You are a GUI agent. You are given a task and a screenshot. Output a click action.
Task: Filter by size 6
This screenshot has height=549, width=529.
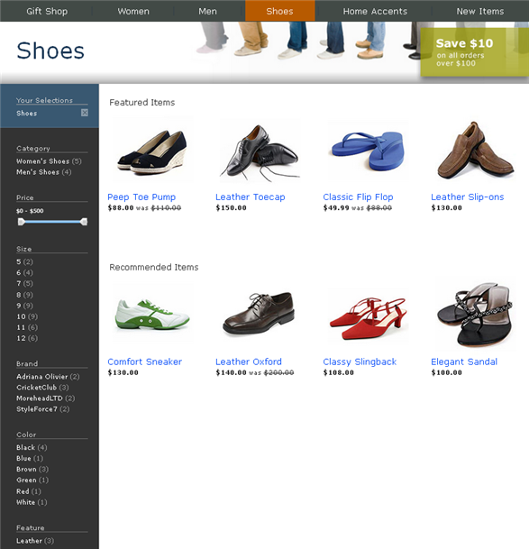(x=24, y=273)
